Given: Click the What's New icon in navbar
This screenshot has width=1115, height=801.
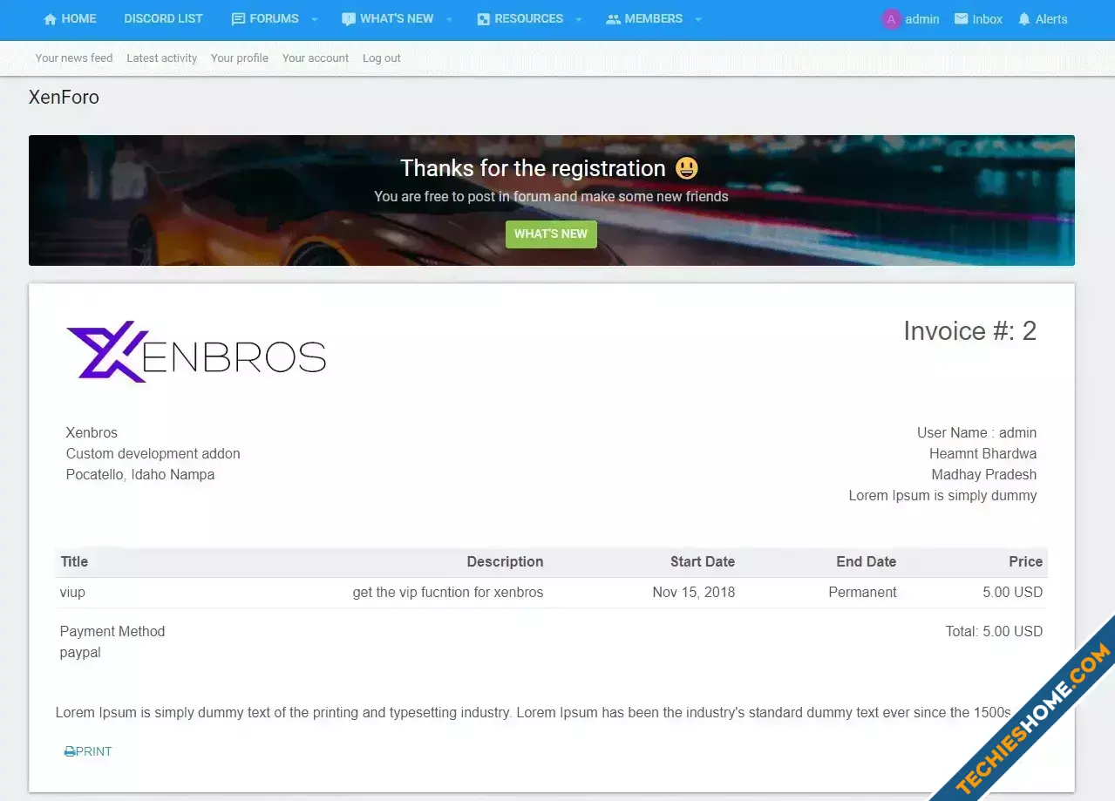Looking at the screenshot, I should click(x=349, y=19).
